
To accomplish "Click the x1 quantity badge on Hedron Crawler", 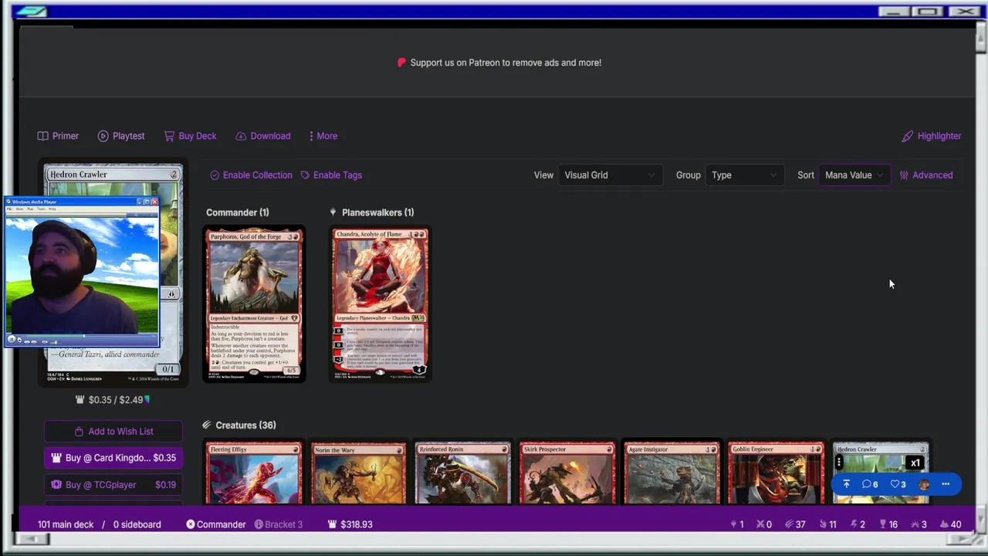I will click(x=915, y=463).
